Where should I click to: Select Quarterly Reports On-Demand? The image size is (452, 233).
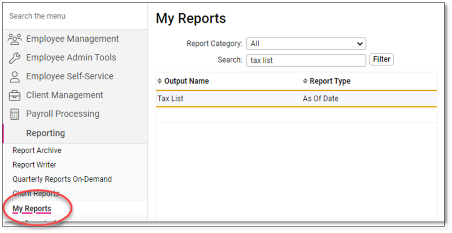click(x=62, y=179)
